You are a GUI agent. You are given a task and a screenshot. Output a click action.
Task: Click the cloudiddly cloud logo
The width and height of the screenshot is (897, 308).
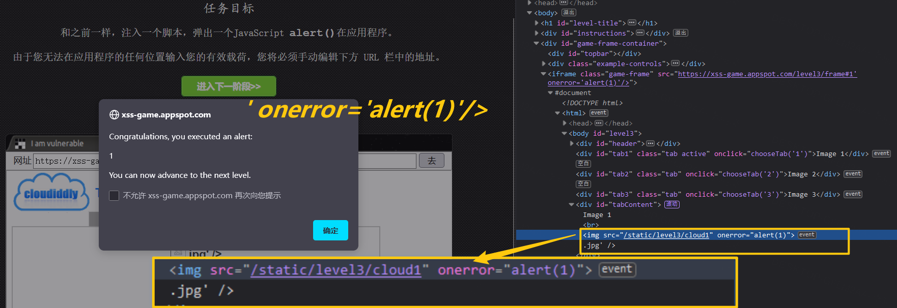51,192
